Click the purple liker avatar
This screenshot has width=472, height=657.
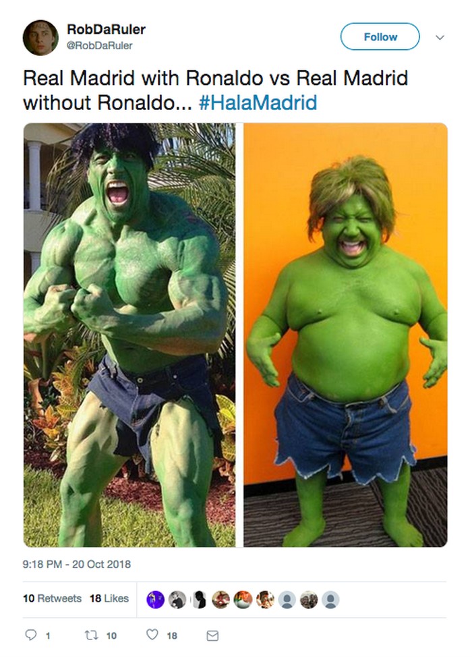point(155,600)
